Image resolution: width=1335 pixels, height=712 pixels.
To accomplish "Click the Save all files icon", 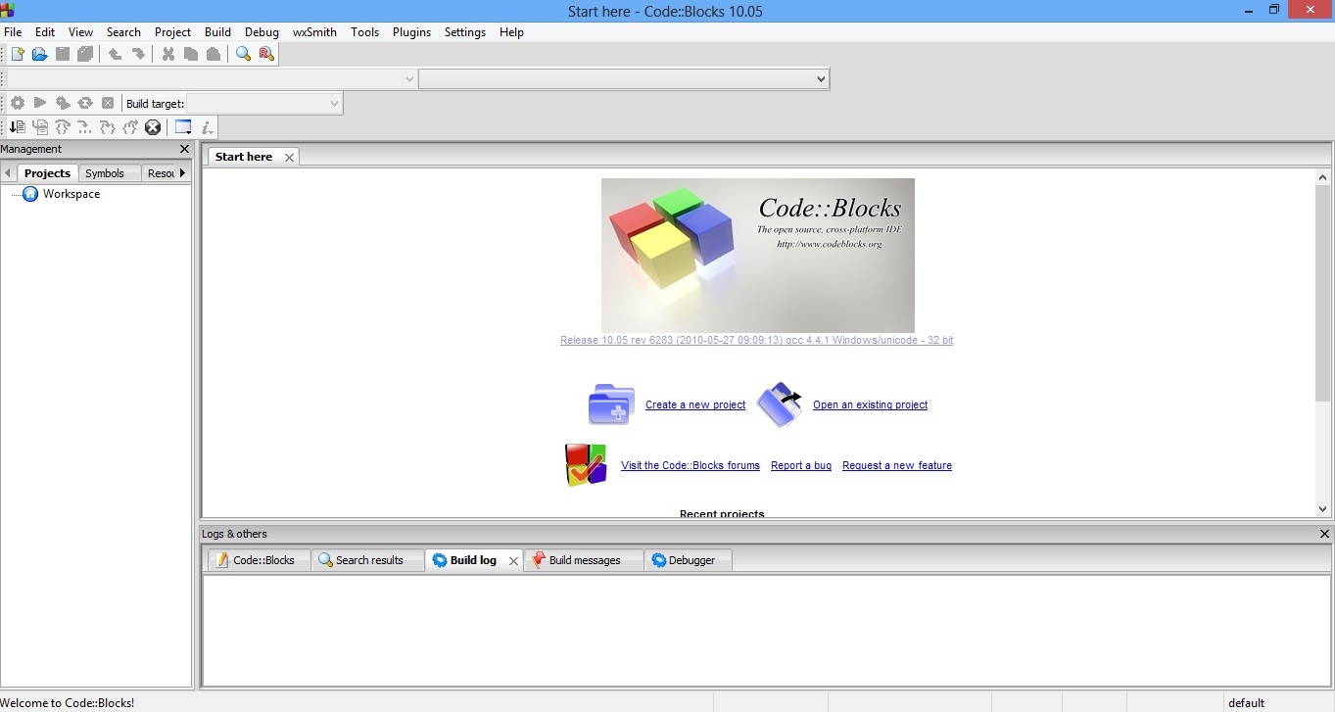I will [85, 54].
